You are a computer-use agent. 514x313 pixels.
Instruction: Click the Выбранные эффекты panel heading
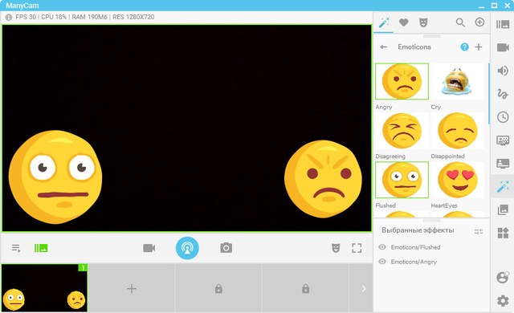[x=418, y=230]
